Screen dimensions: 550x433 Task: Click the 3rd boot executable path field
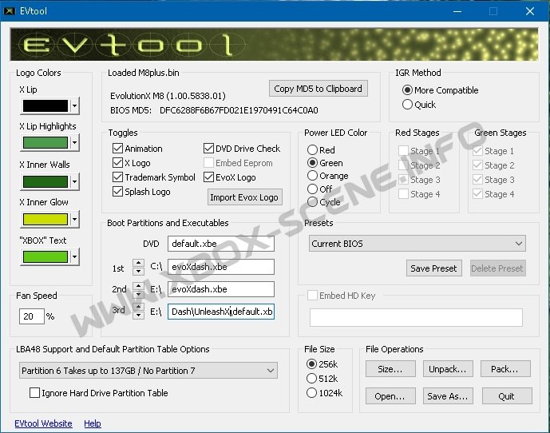coord(221,312)
